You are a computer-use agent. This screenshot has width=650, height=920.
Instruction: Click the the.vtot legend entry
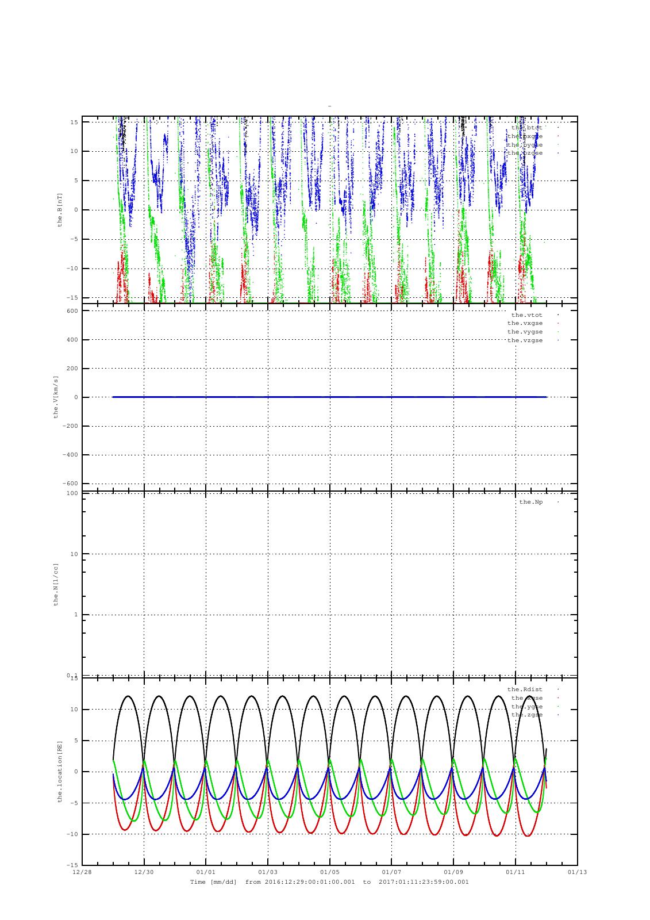527,315
